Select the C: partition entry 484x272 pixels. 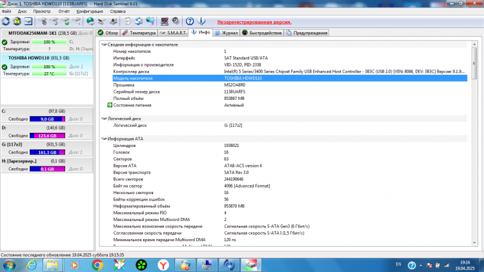pyautogui.click(x=47, y=115)
